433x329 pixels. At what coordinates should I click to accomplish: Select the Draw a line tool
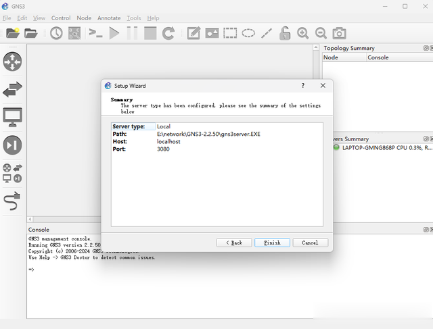pyautogui.click(x=267, y=33)
